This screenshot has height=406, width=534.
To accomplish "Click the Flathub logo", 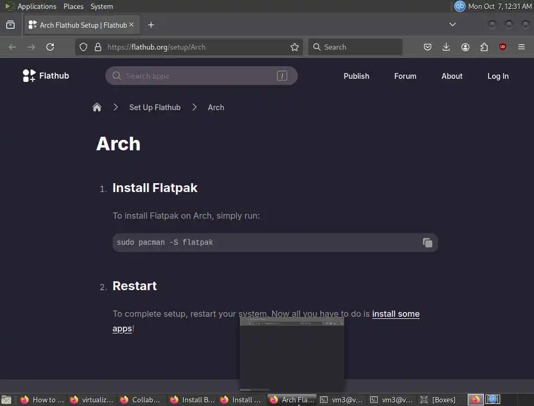I will pos(46,76).
